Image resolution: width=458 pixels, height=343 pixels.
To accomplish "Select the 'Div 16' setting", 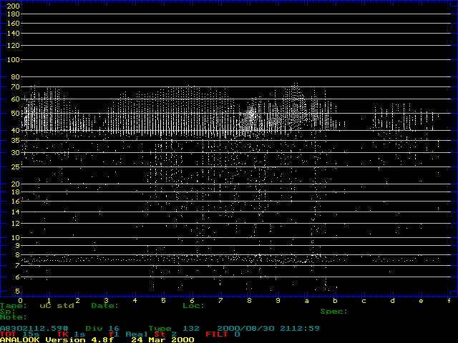I will 102,329.
